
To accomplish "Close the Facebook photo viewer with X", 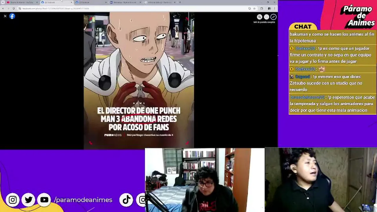I will (5, 16).
